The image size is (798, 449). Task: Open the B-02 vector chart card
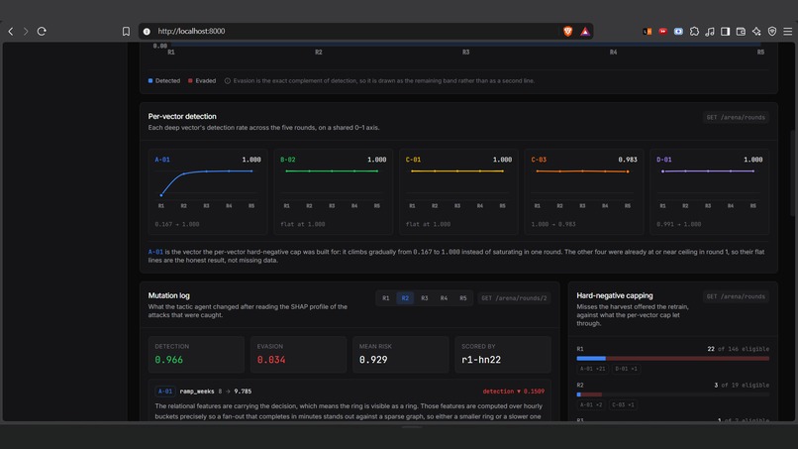[334, 191]
